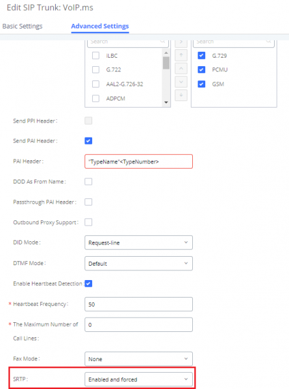Uncheck the GSM codec in selected list
Image resolution: width=289 pixels, height=389 pixels.
(x=201, y=84)
